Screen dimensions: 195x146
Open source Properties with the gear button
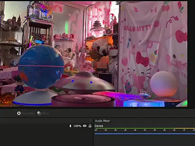(25, 113)
